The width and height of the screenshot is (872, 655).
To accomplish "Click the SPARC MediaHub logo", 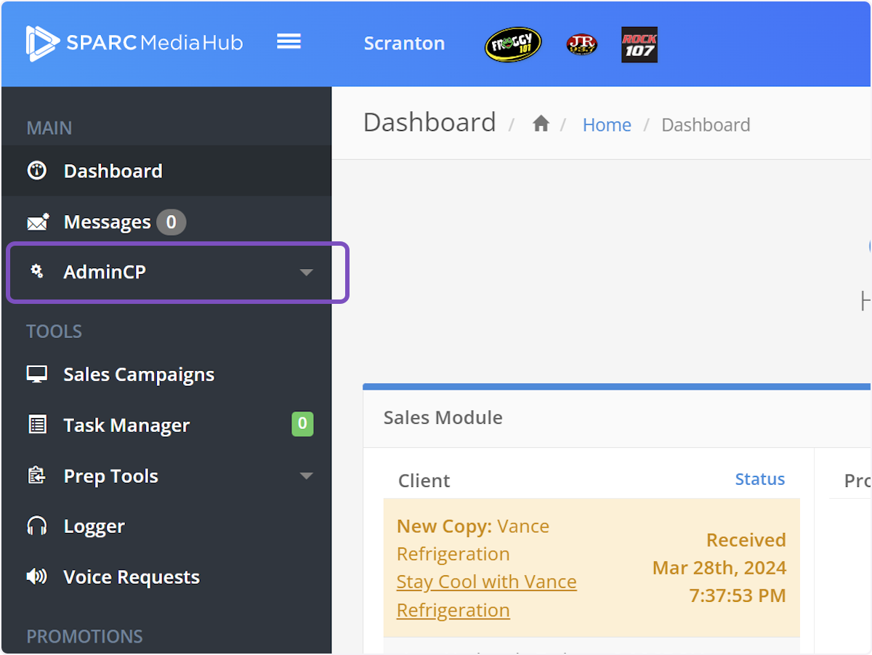I will (x=134, y=43).
